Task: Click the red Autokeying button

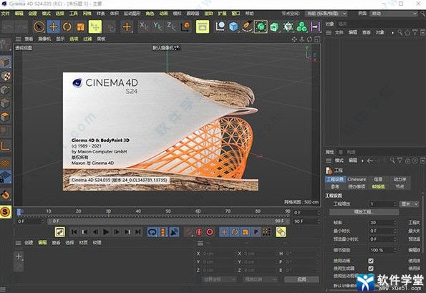Action: (x=210, y=232)
